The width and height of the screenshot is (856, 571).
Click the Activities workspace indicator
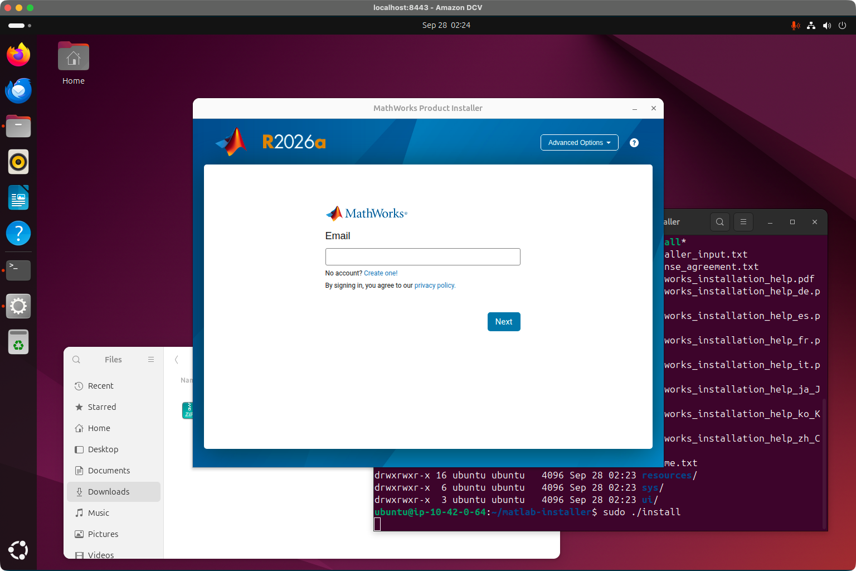[x=20, y=26]
